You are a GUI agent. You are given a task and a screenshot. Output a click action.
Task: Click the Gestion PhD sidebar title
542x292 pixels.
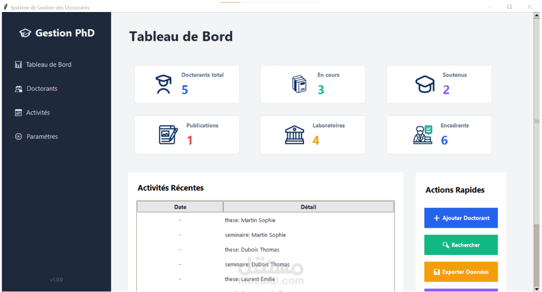coord(65,33)
